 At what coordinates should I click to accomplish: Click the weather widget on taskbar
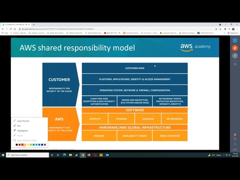point(214,155)
